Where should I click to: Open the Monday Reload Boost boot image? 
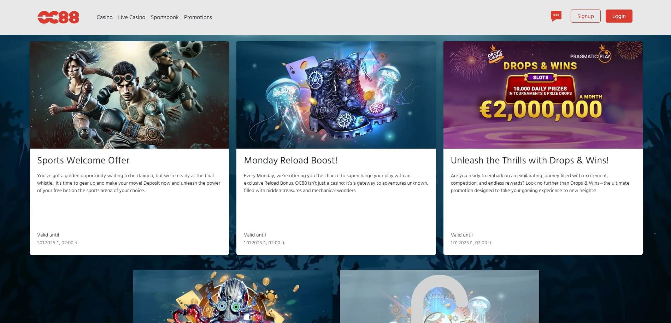(x=336, y=95)
